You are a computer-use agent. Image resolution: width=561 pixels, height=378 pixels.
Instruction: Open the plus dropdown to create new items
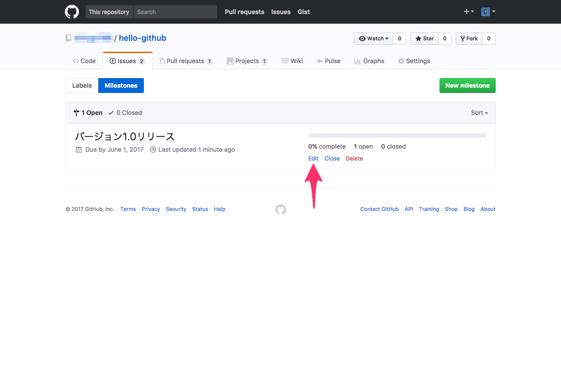[468, 12]
